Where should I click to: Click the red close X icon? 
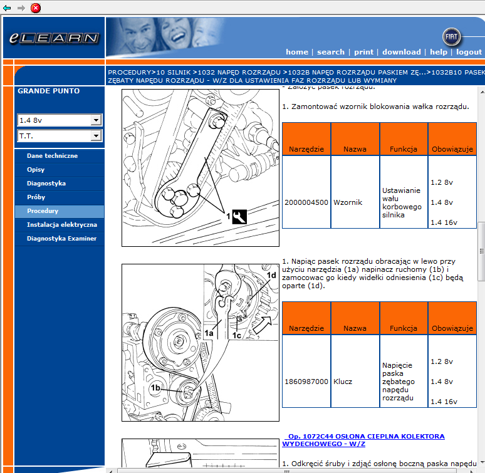(36, 8)
